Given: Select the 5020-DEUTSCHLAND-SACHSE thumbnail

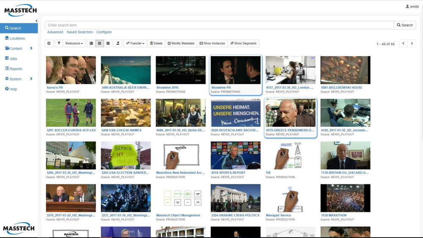Looking at the screenshot, I should 236,113.
